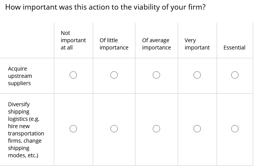Screen dimensions: 257x168
Task: Click the Very important column header
Action: point(197,44)
